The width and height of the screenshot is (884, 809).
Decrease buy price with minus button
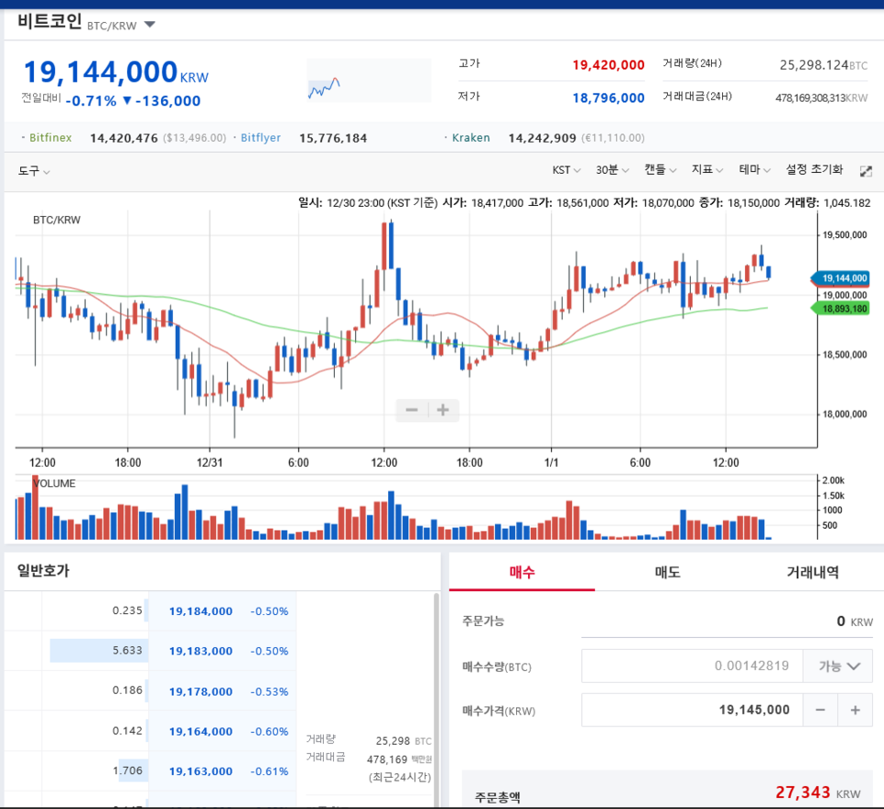820,710
